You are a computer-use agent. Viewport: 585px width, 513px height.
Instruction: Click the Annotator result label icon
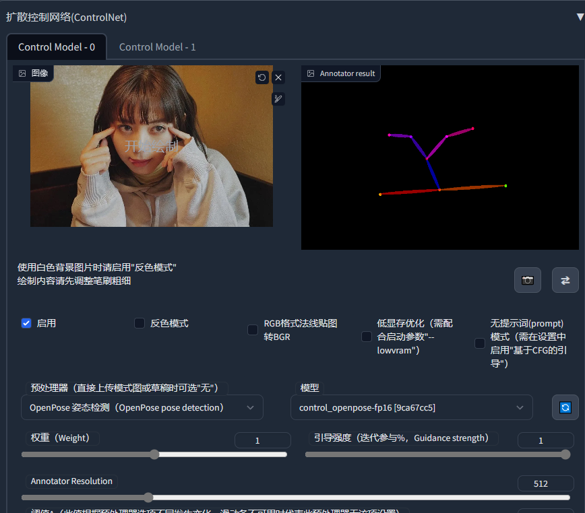pos(311,73)
